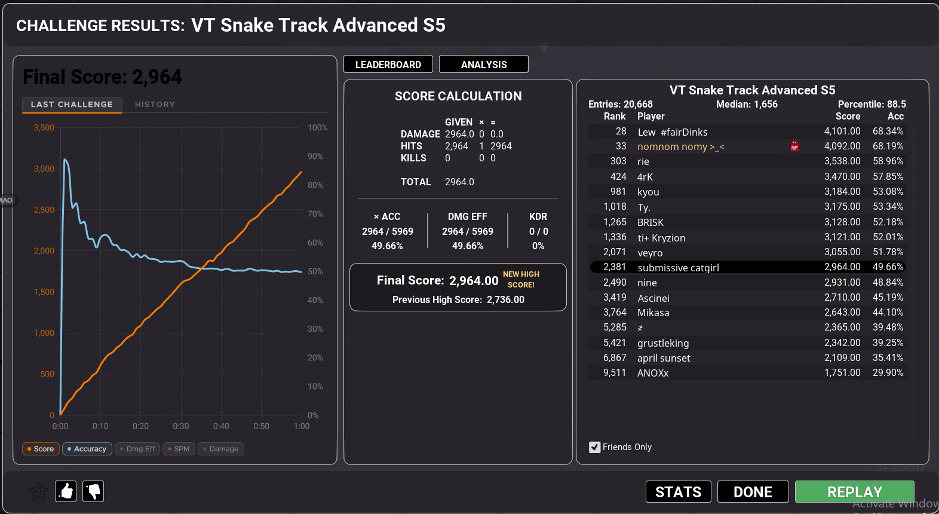Click the thumbs up rating icon

click(x=66, y=491)
